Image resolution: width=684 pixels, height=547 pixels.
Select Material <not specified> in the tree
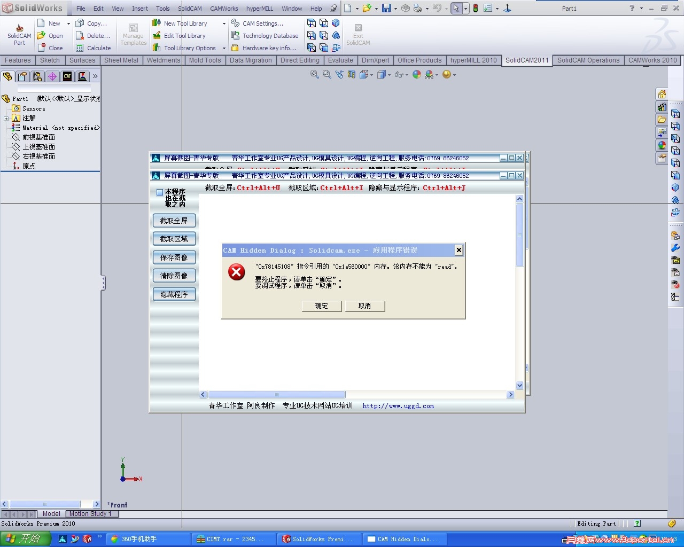(56, 128)
